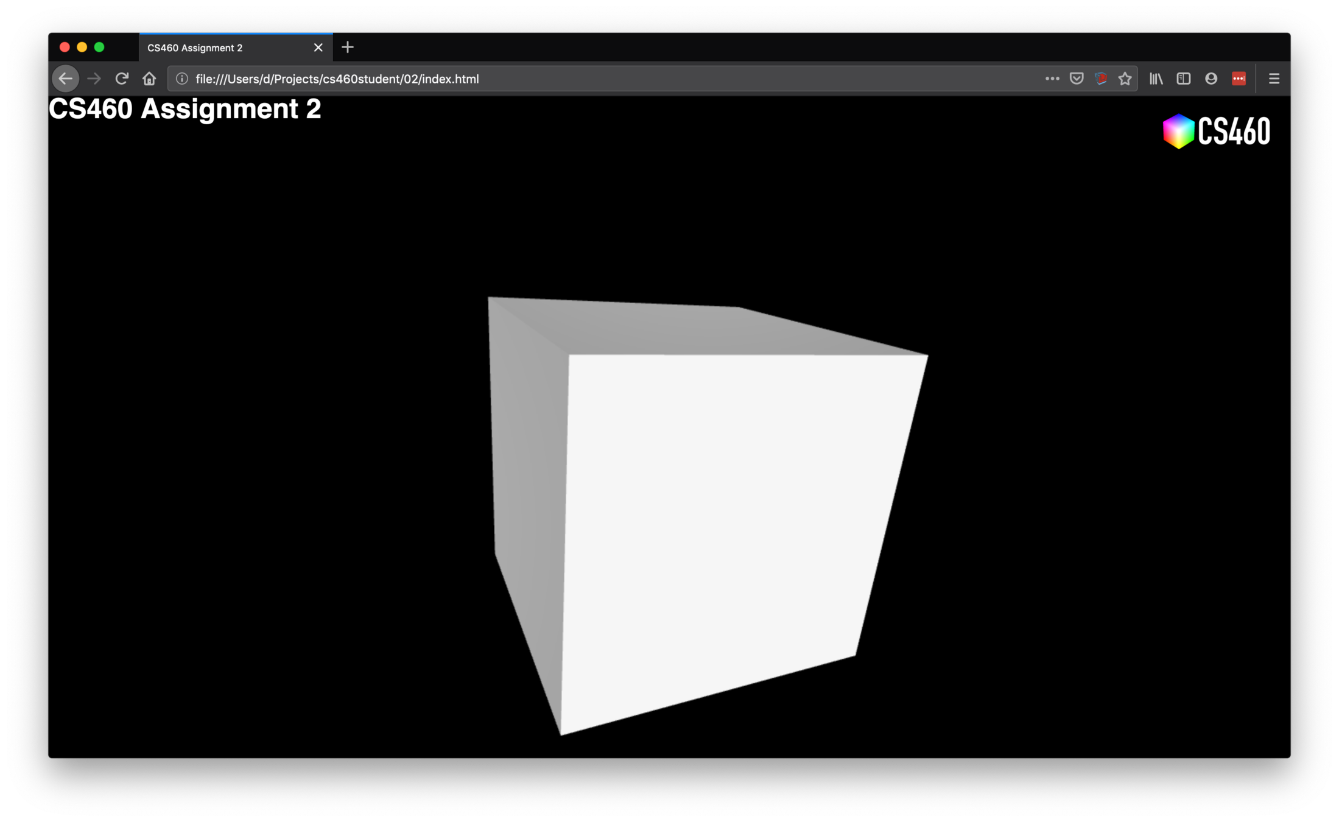This screenshot has width=1339, height=822.
Task: Select the CS460 Assignment 2 tab
Action: 219,47
